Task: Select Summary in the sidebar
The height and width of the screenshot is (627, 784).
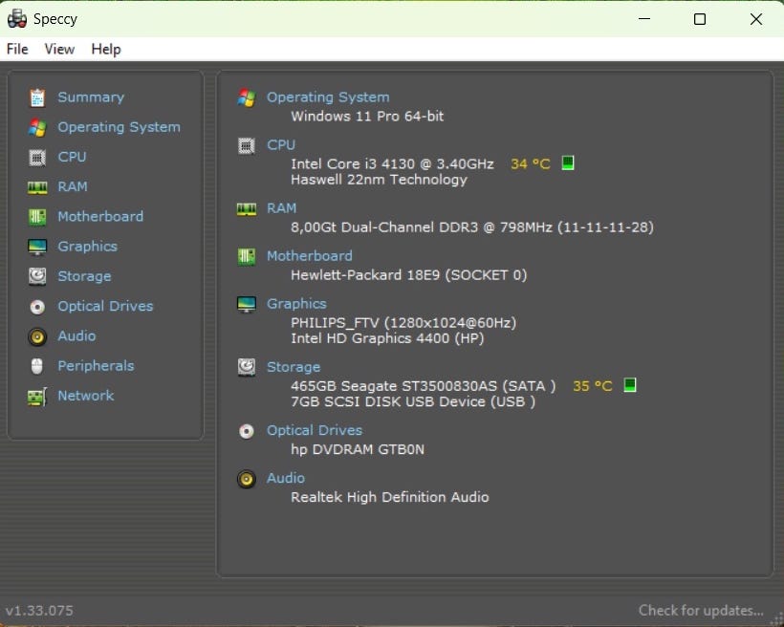Action: (91, 97)
